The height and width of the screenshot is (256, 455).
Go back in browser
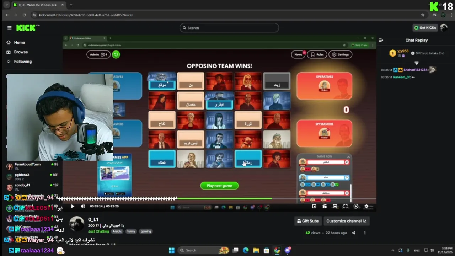(x=7, y=15)
